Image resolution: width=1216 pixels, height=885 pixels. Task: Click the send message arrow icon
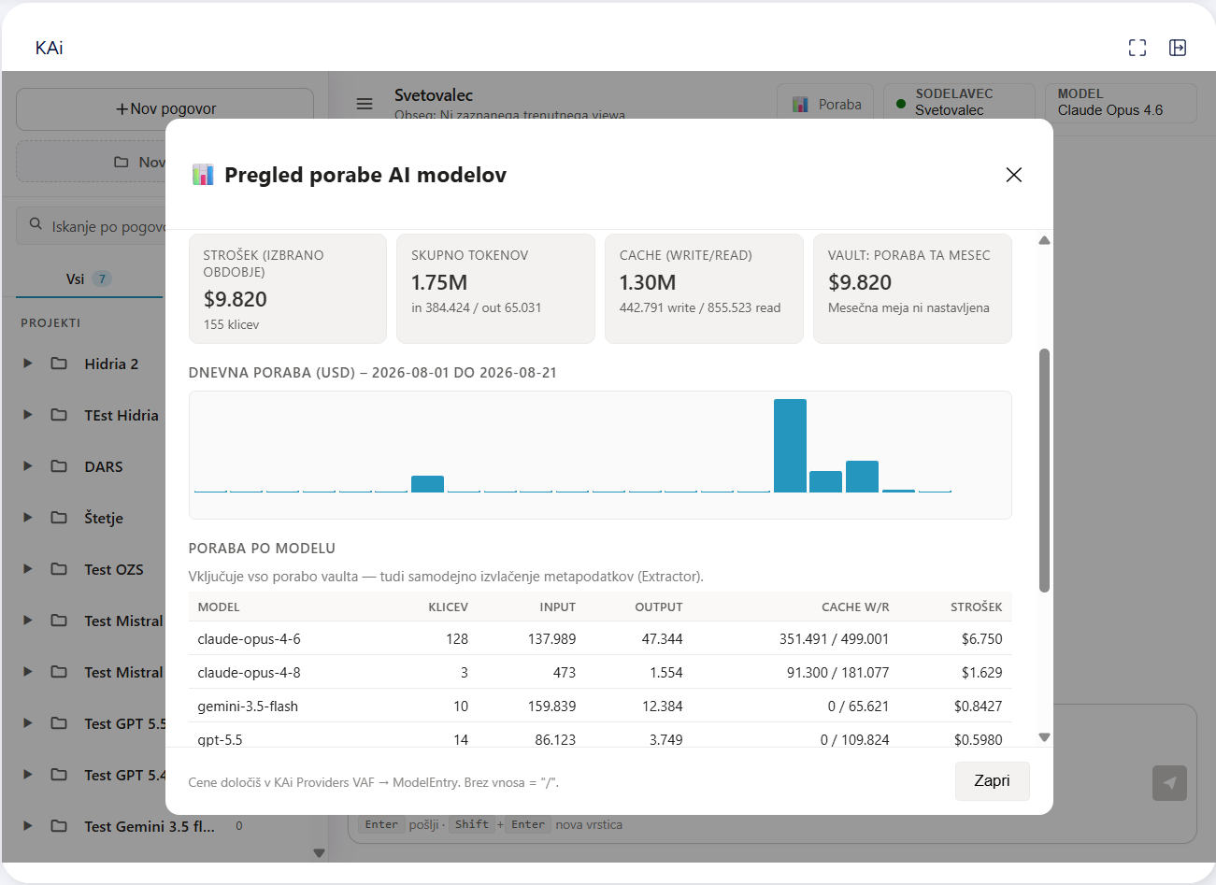pyautogui.click(x=1169, y=783)
